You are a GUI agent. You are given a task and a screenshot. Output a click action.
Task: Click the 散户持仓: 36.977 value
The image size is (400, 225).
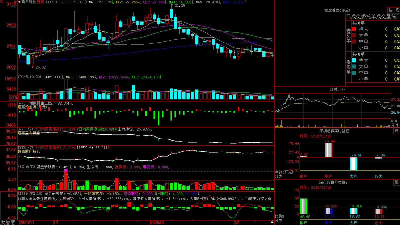coord(92,148)
